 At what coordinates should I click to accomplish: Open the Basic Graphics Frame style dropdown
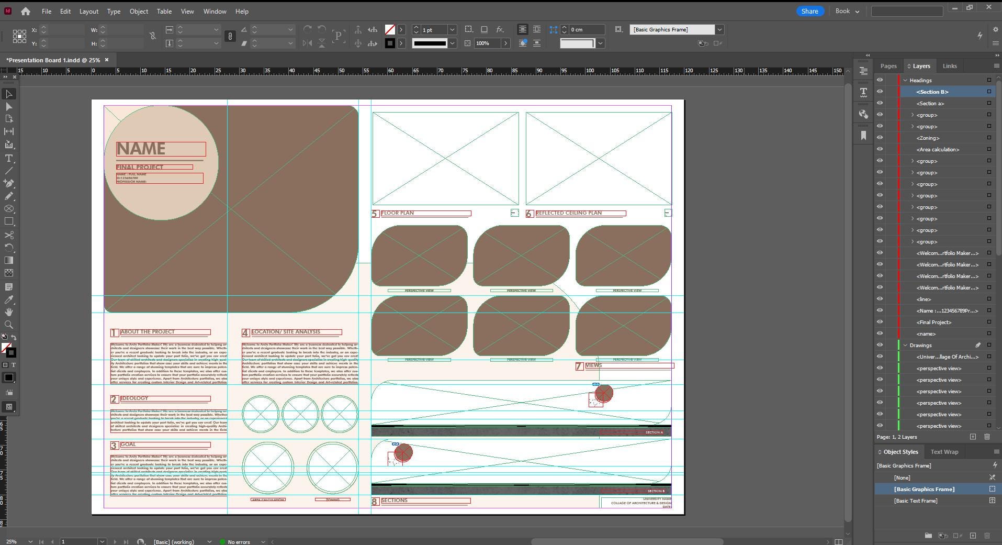click(719, 29)
